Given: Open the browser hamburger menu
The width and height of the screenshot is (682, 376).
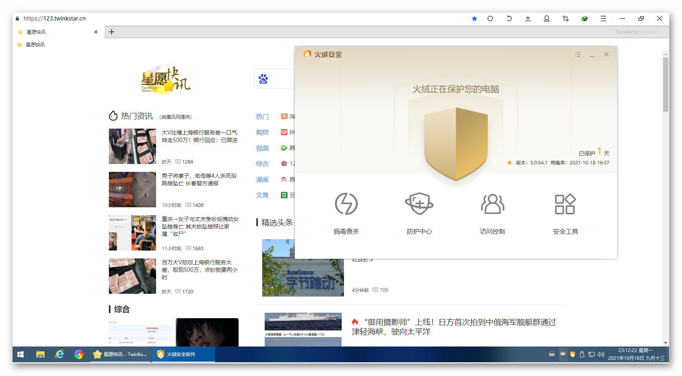Looking at the screenshot, I should 603,18.
